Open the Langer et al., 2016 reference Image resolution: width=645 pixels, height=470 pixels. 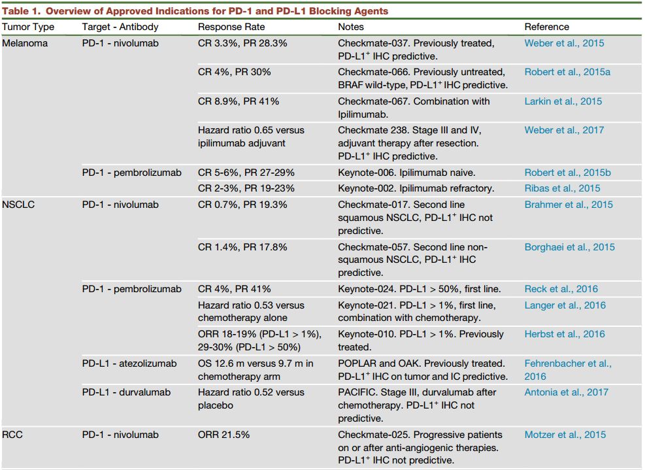point(565,305)
